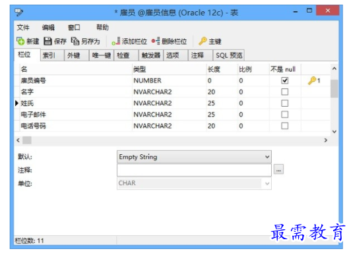Uncheck the 不是 null box for 雇员编号
The height and width of the screenshot is (253, 351).
pos(284,80)
